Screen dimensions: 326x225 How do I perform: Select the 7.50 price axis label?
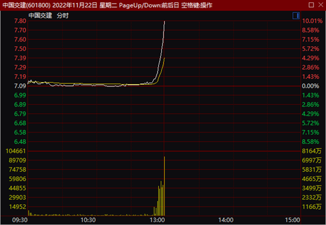pos(20,49)
